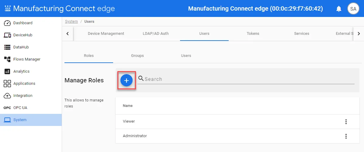Click the Flows Manager icon
This screenshot has width=364, height=152.
coord(7,59)
